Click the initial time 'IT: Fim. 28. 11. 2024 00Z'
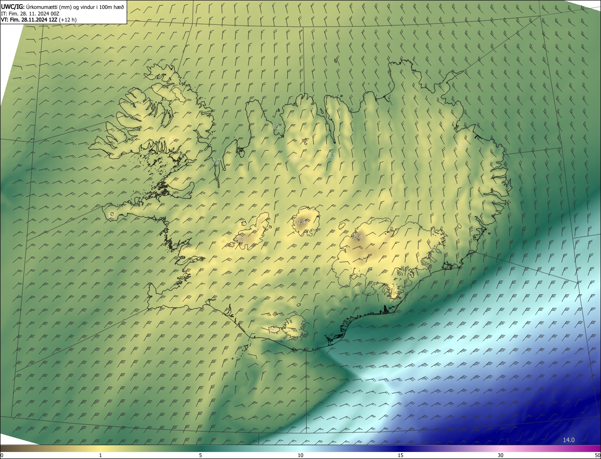The width and height of the screenshot is (601, 459). coord(30,13)
